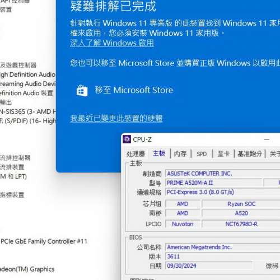Switch to the 处理器 tab in CPU-Z
Viewport: 280px width, 280px height.
pyautogui.click(x=136, y=154)
